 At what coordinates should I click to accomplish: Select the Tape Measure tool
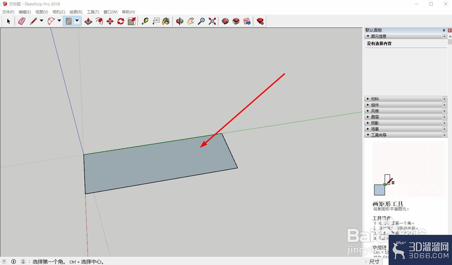[145, 21]
